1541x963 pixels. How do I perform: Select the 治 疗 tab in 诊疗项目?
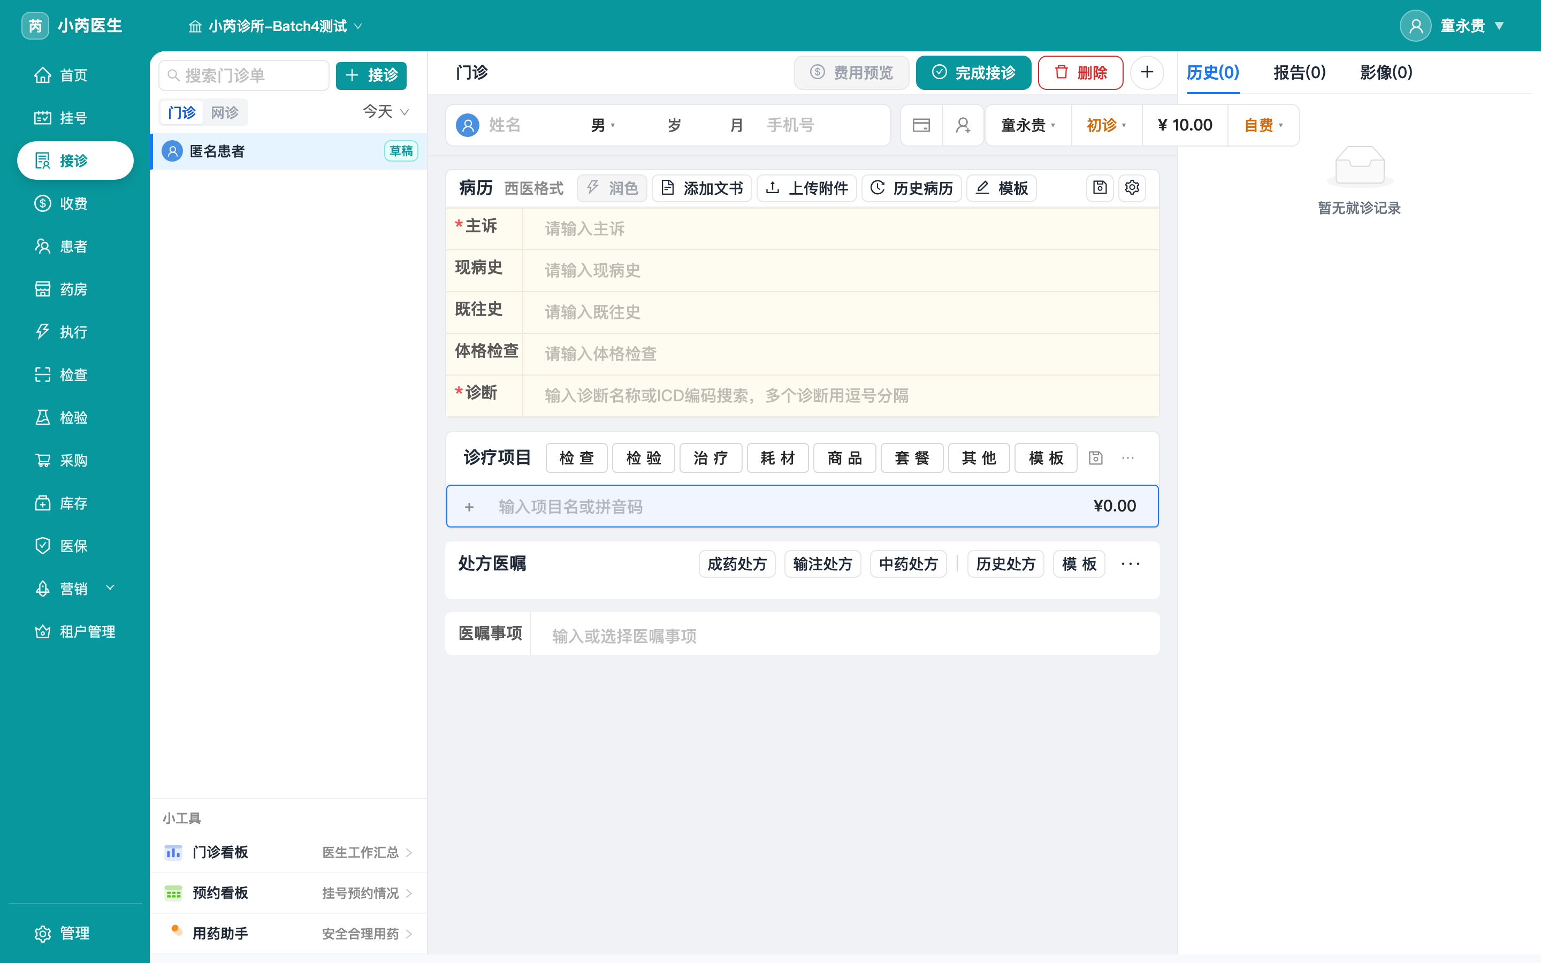[x=711, y=458]
